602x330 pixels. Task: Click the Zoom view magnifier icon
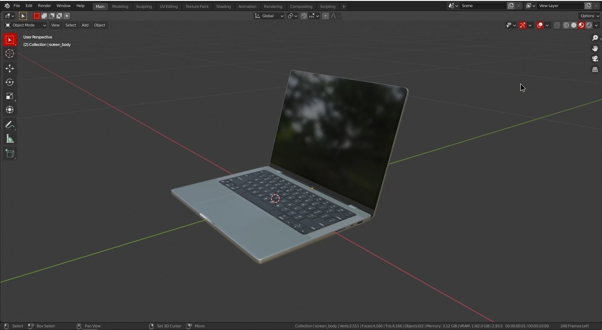595,38
